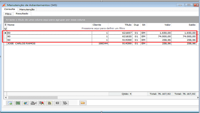Click the horizontal scrollbar thumb
Image resolution: width=200 pixels, height=113 pixels.
33,97
